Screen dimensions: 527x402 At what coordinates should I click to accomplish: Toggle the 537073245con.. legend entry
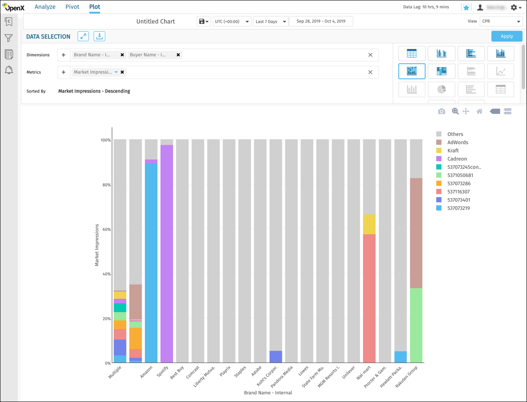(459, 167)
